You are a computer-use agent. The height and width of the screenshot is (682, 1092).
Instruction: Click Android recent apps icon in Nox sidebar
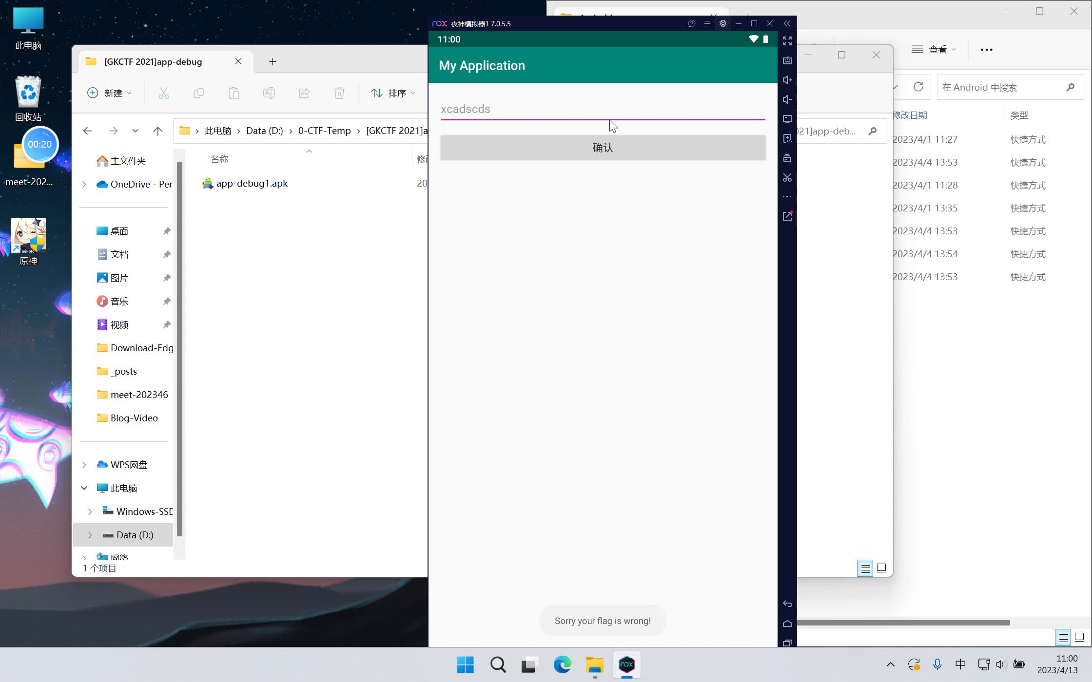(x=787, y=643)
